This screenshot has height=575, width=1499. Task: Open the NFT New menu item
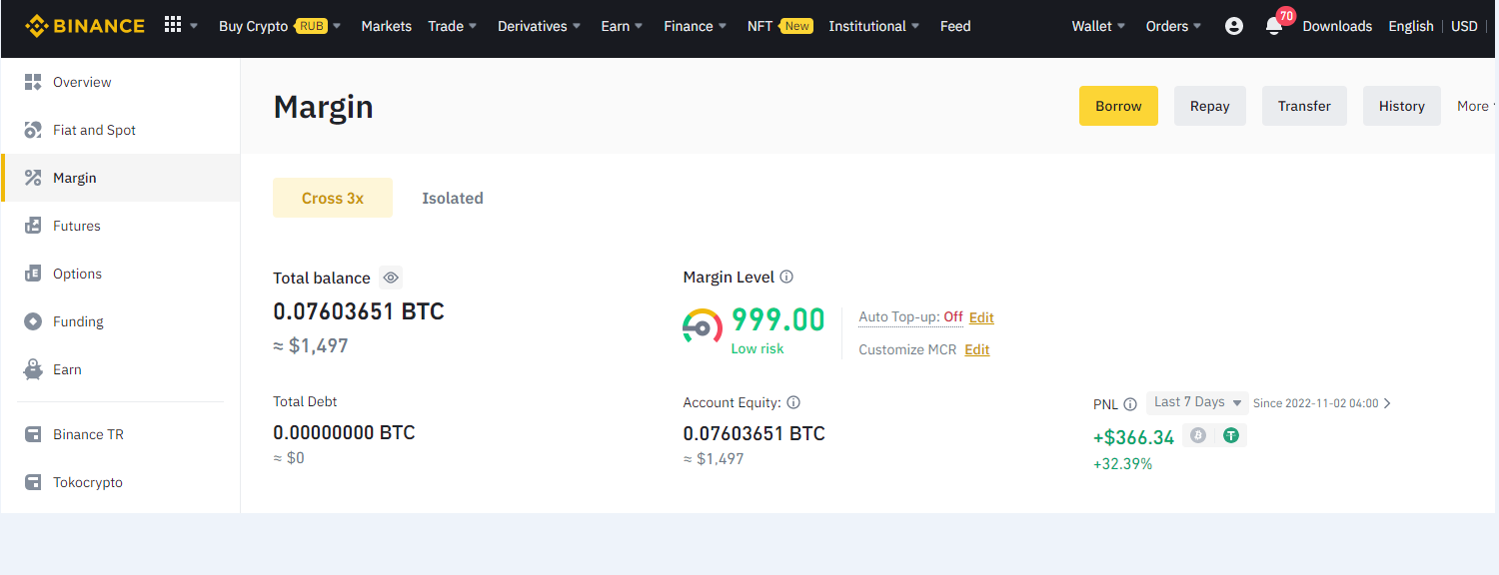(x=779, y=26)
